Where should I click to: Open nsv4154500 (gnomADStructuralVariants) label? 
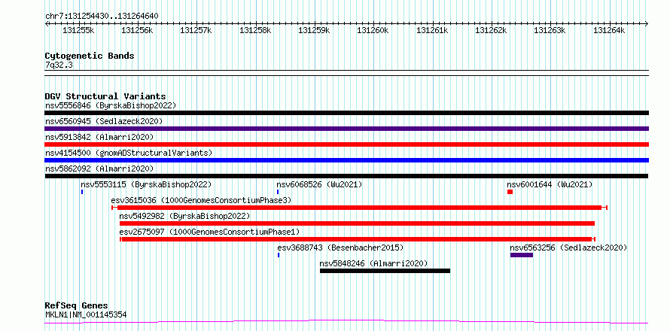pyautogui.click(x=129, y=153)
